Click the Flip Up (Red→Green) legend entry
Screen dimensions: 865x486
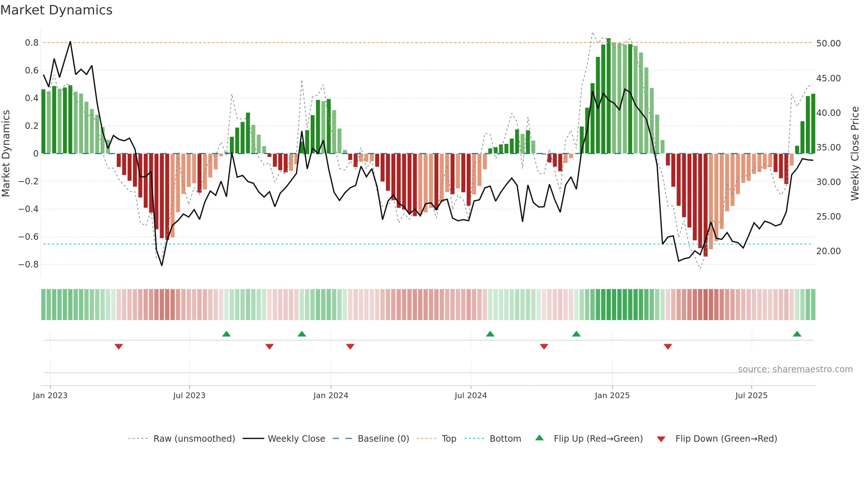[x=589, y=438]
